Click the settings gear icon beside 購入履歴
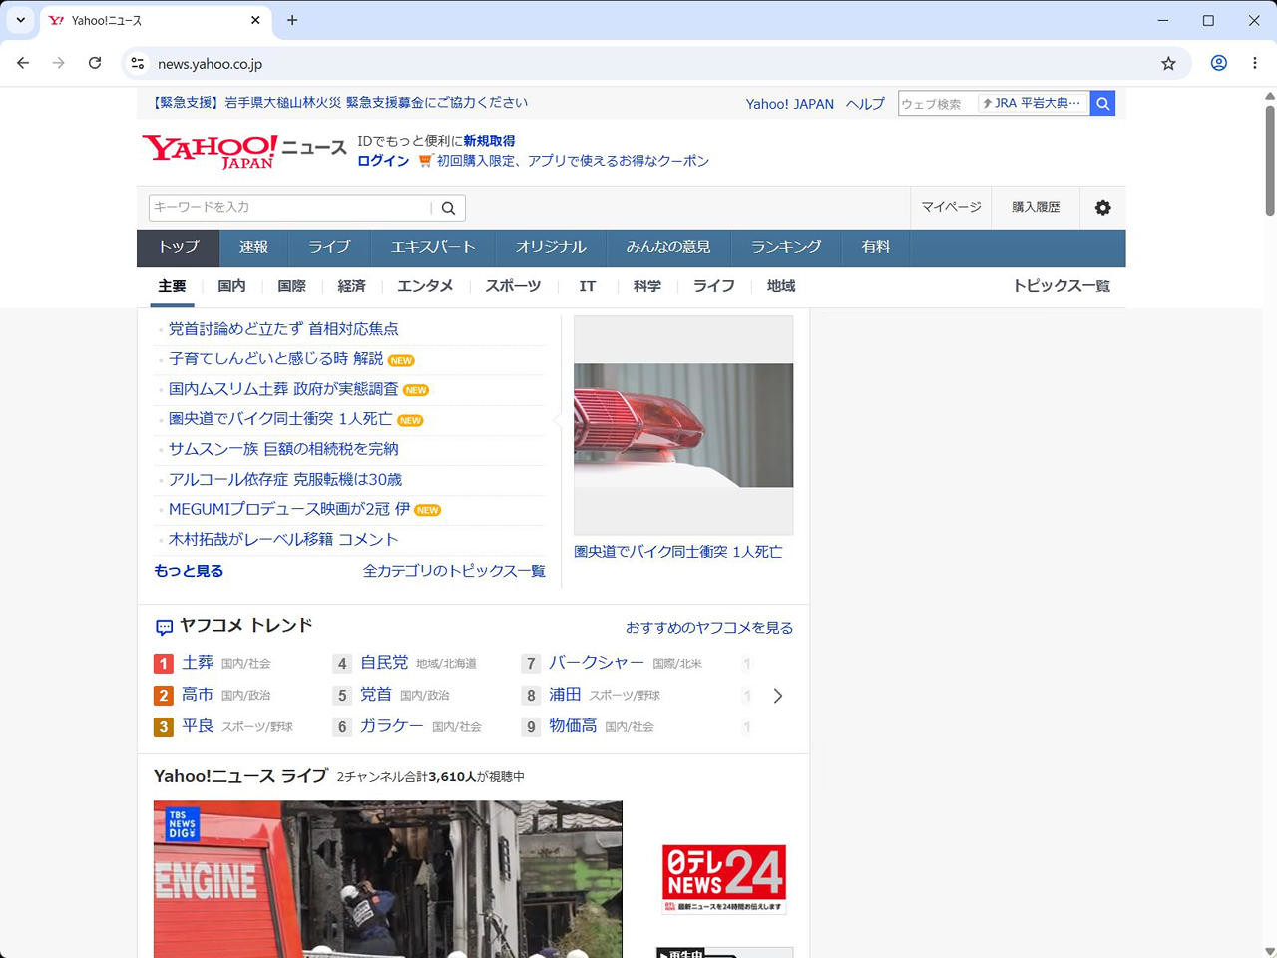The width and height of the screenshot is (1277, 958). pos(1102,208)
